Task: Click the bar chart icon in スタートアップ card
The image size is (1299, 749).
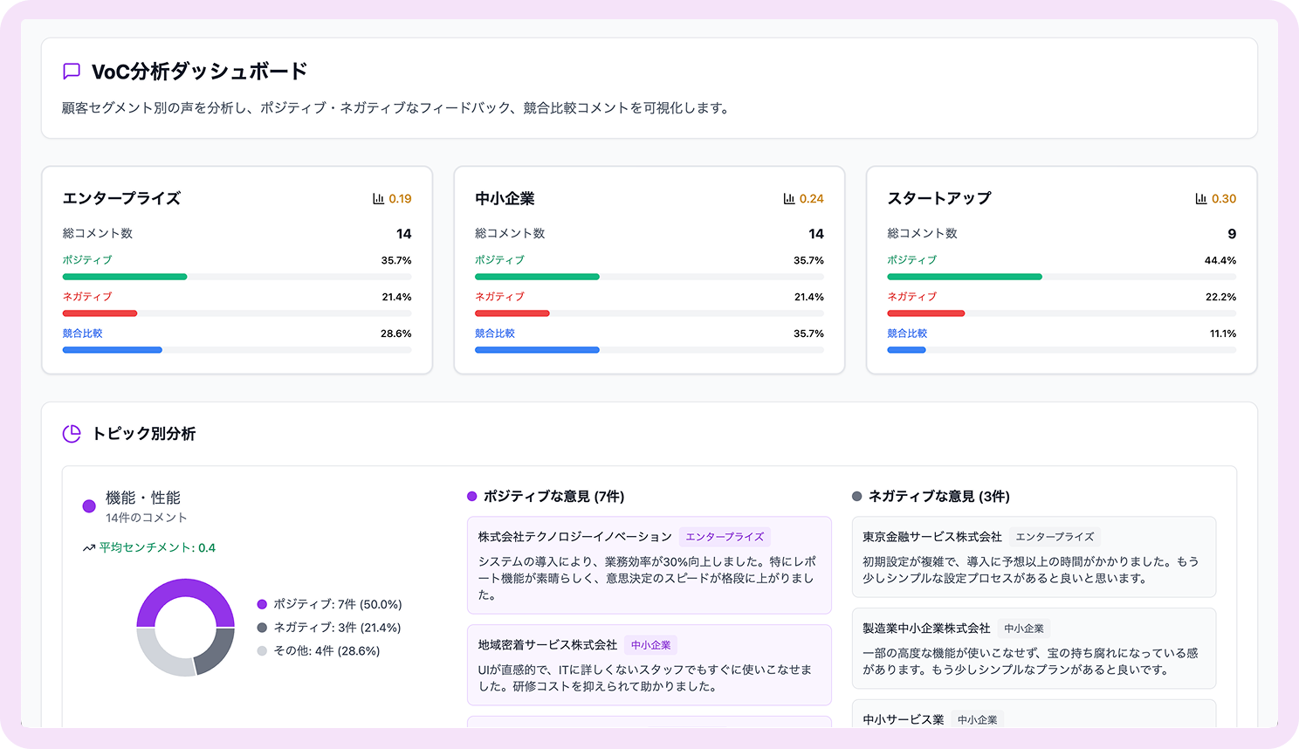Action: click(x=1201, y=199)
